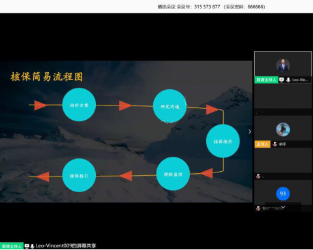The image size is (313, 250).
Task: Click the bottom-left screen-share status icon
Action: (x=27, y=246)
